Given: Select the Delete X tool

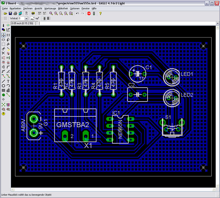Looking at the screenshot, I should click(x=3, y=53).
